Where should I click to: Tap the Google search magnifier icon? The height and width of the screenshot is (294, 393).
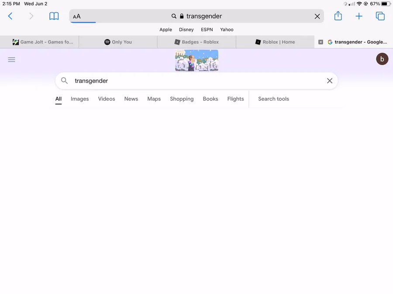pos(65,81)
